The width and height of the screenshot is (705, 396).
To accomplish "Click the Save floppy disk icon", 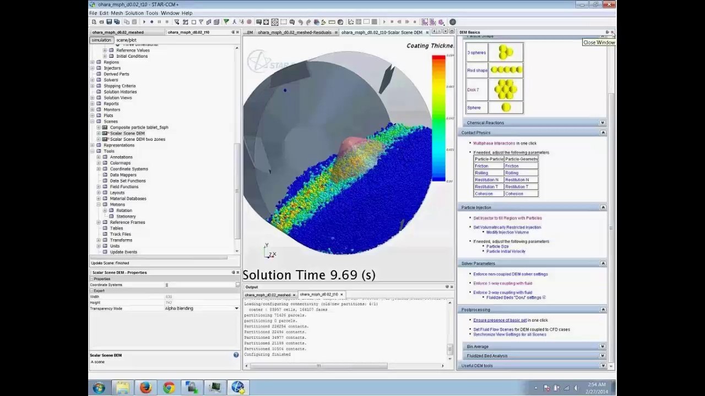I will pyautogui.click(x=109, y=22).
